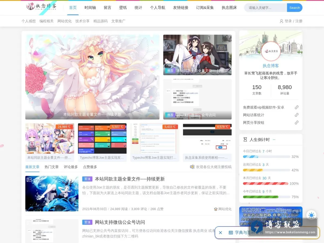Open the 壁纸 menu item
The image size is (324, 243).
[x=123, y=8]
